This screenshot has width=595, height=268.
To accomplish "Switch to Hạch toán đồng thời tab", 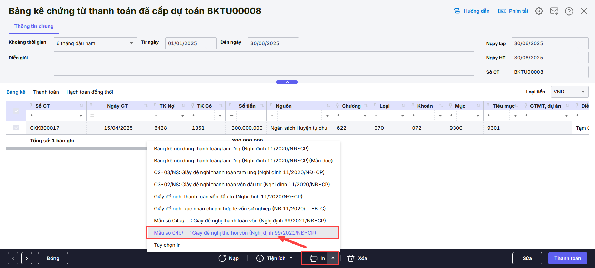I will (x=90, y=92).
